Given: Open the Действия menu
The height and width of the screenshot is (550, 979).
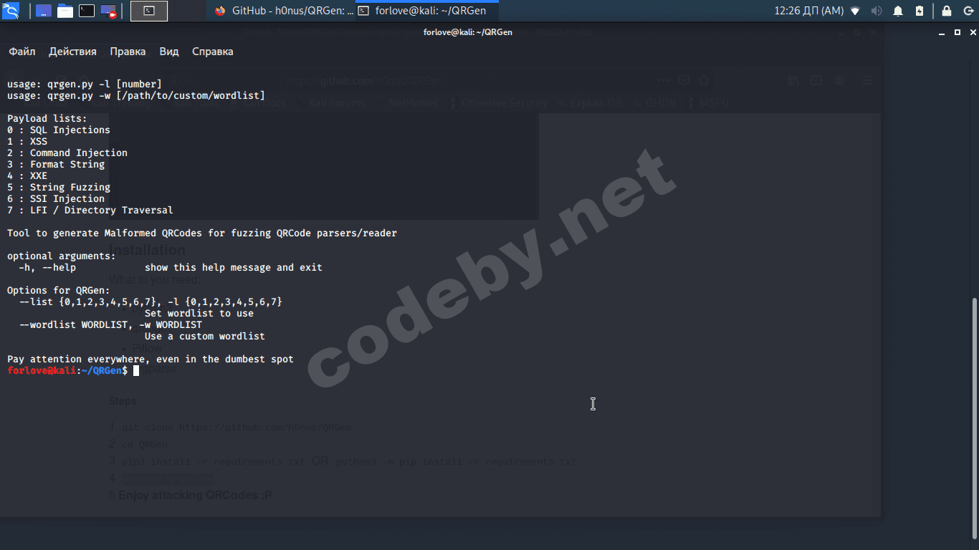Looking at the screenshot, I should [x=72, y=52].
